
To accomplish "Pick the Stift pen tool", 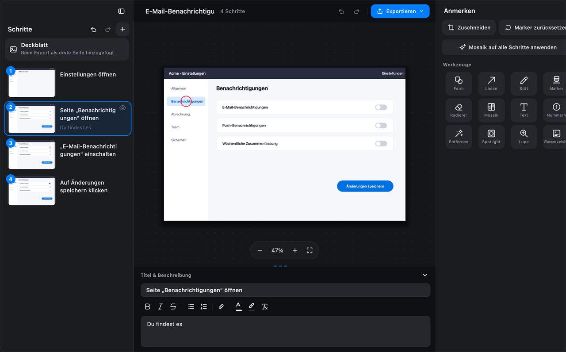I will click(524, 84).
